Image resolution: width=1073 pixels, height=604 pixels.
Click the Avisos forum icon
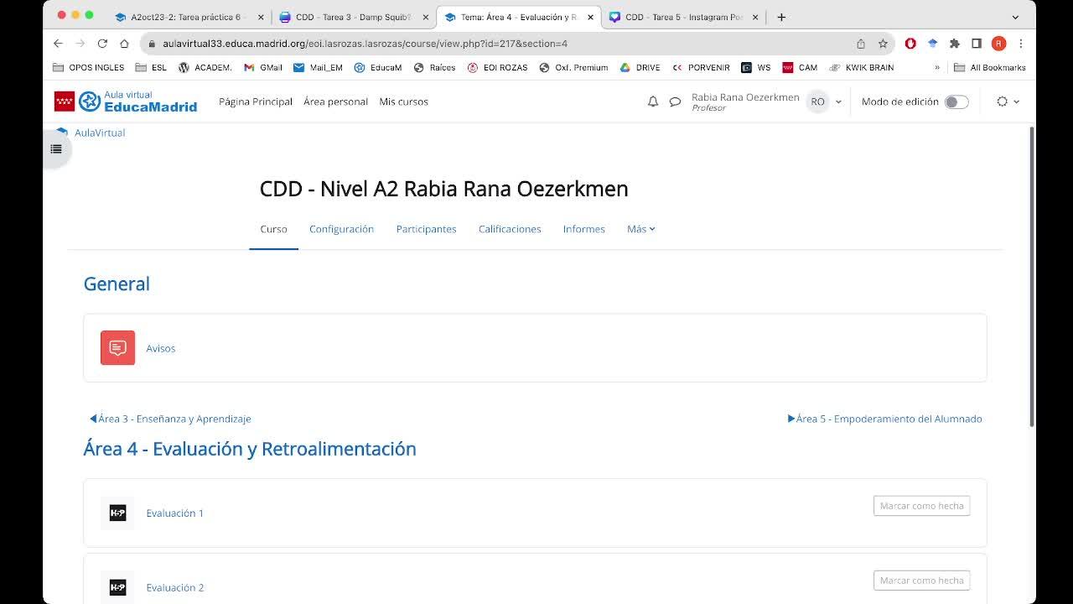[x=117, y=348]
